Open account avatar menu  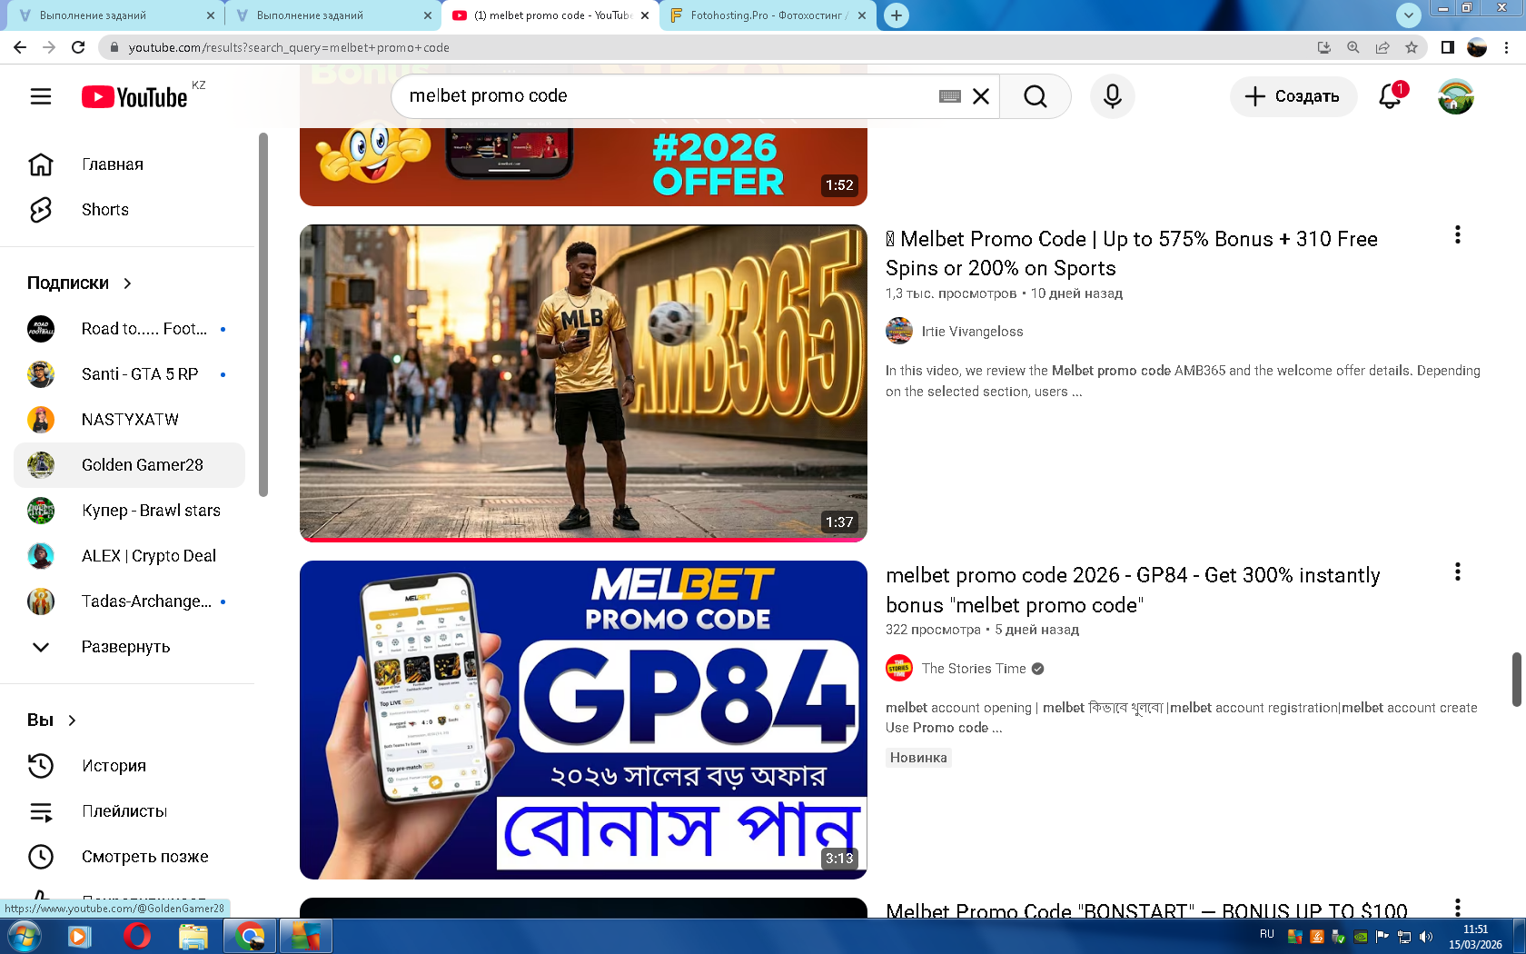(x=1456, y=96)
